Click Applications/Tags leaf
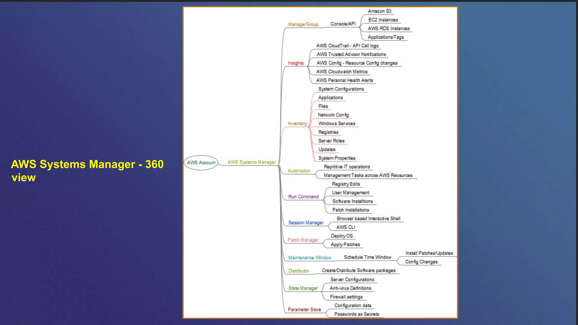 (386, 37)
